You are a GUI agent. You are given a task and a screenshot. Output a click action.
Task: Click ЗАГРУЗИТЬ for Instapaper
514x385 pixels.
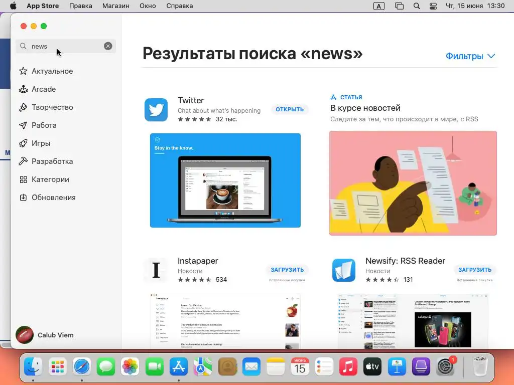[287, 270]
